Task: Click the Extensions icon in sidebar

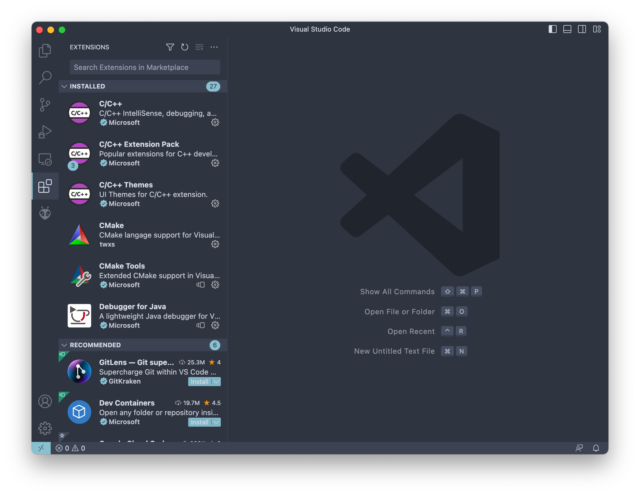Action: (x=45, y=185)
